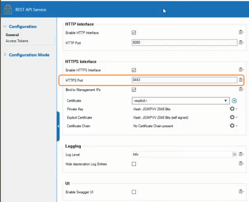Click the blue arrow next to Certificate dropdown
The image size is (249, 202).
pos(234,101)
